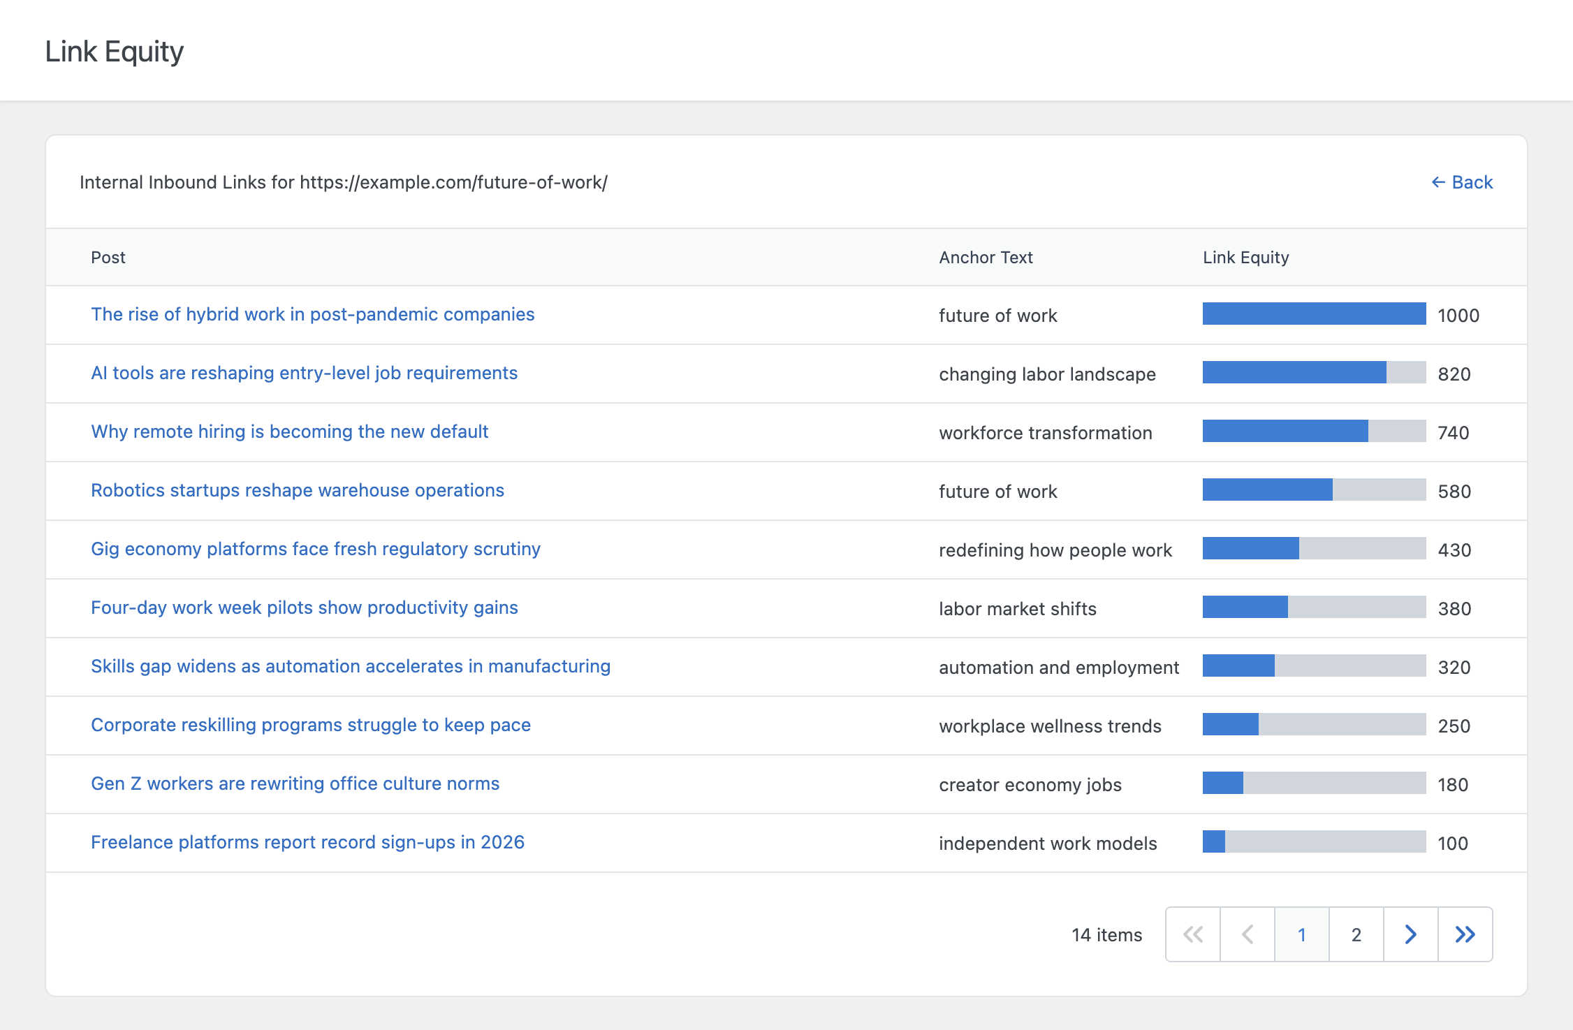Click the Anchor Text column header
Screen dimensions: 1573x1030
pyautogui.click(x=986, y=258)
